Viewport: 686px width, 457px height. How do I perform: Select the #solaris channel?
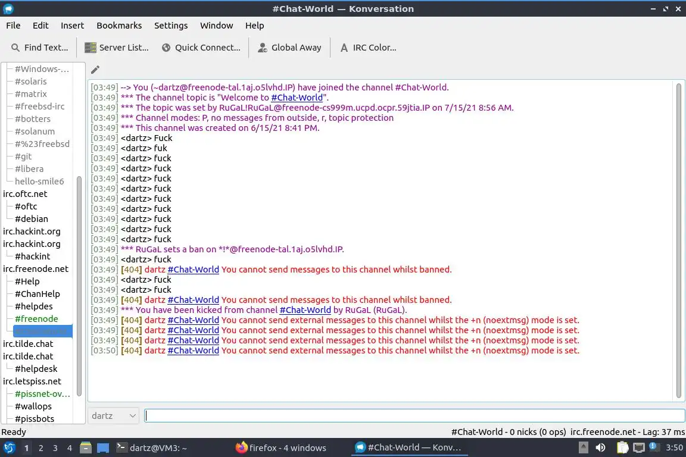click(x=30, y=82)
